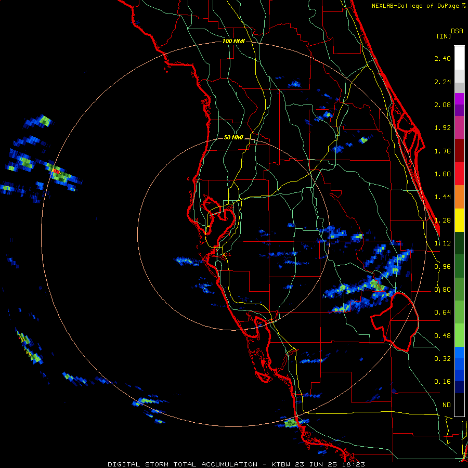Image resolution: width=468 pixels, height=468 pixels.
Task: Click the ND legend label
Action: click(447, 405)
